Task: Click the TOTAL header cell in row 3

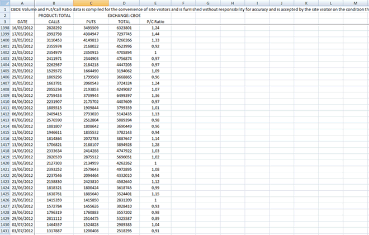Action: 124,22
